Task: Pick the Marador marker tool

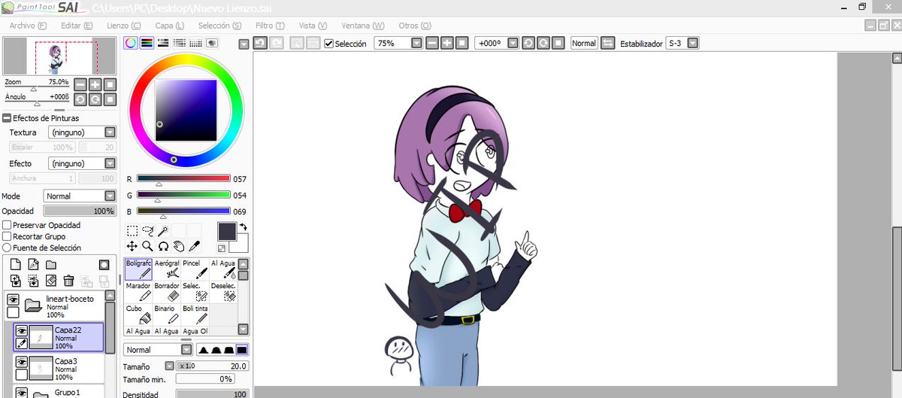Action: (x=138, y=292)
